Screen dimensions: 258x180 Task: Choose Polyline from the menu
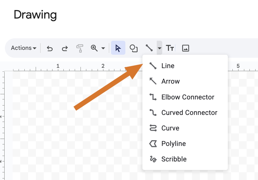coord(185,144)
